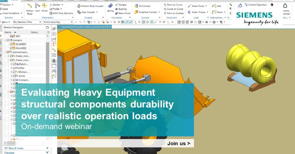Choose the Driver tool
The height and width of the screenshot is (154, 295).
click(x=45, y=8)
